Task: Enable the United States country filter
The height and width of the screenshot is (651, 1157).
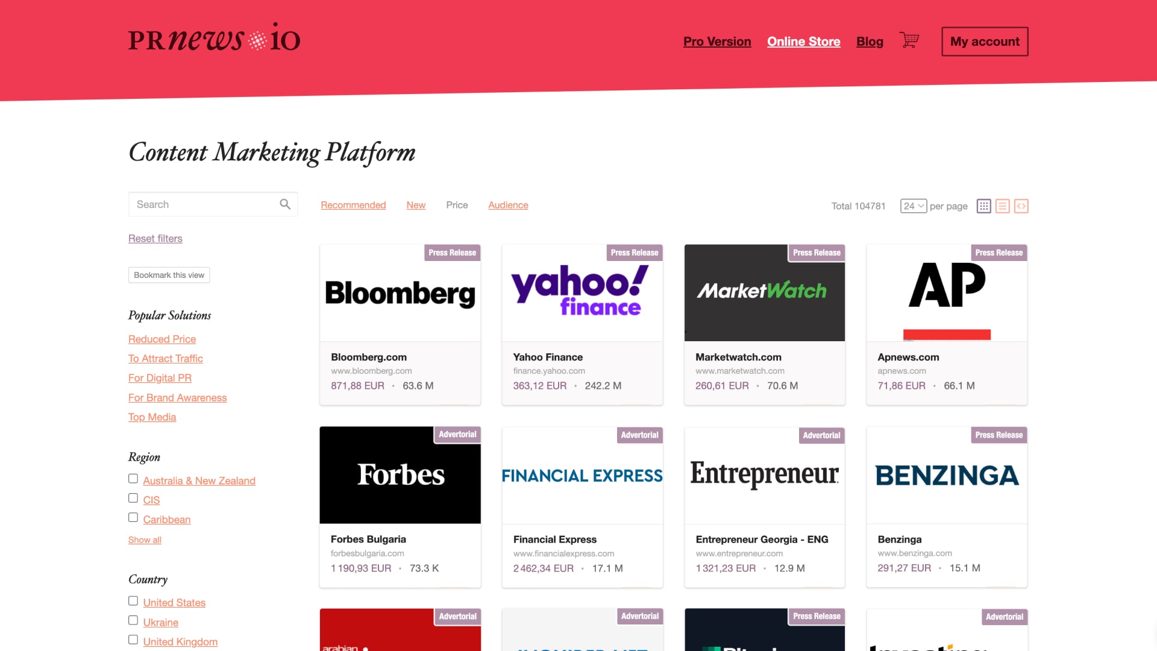Action: click(133, 601)
